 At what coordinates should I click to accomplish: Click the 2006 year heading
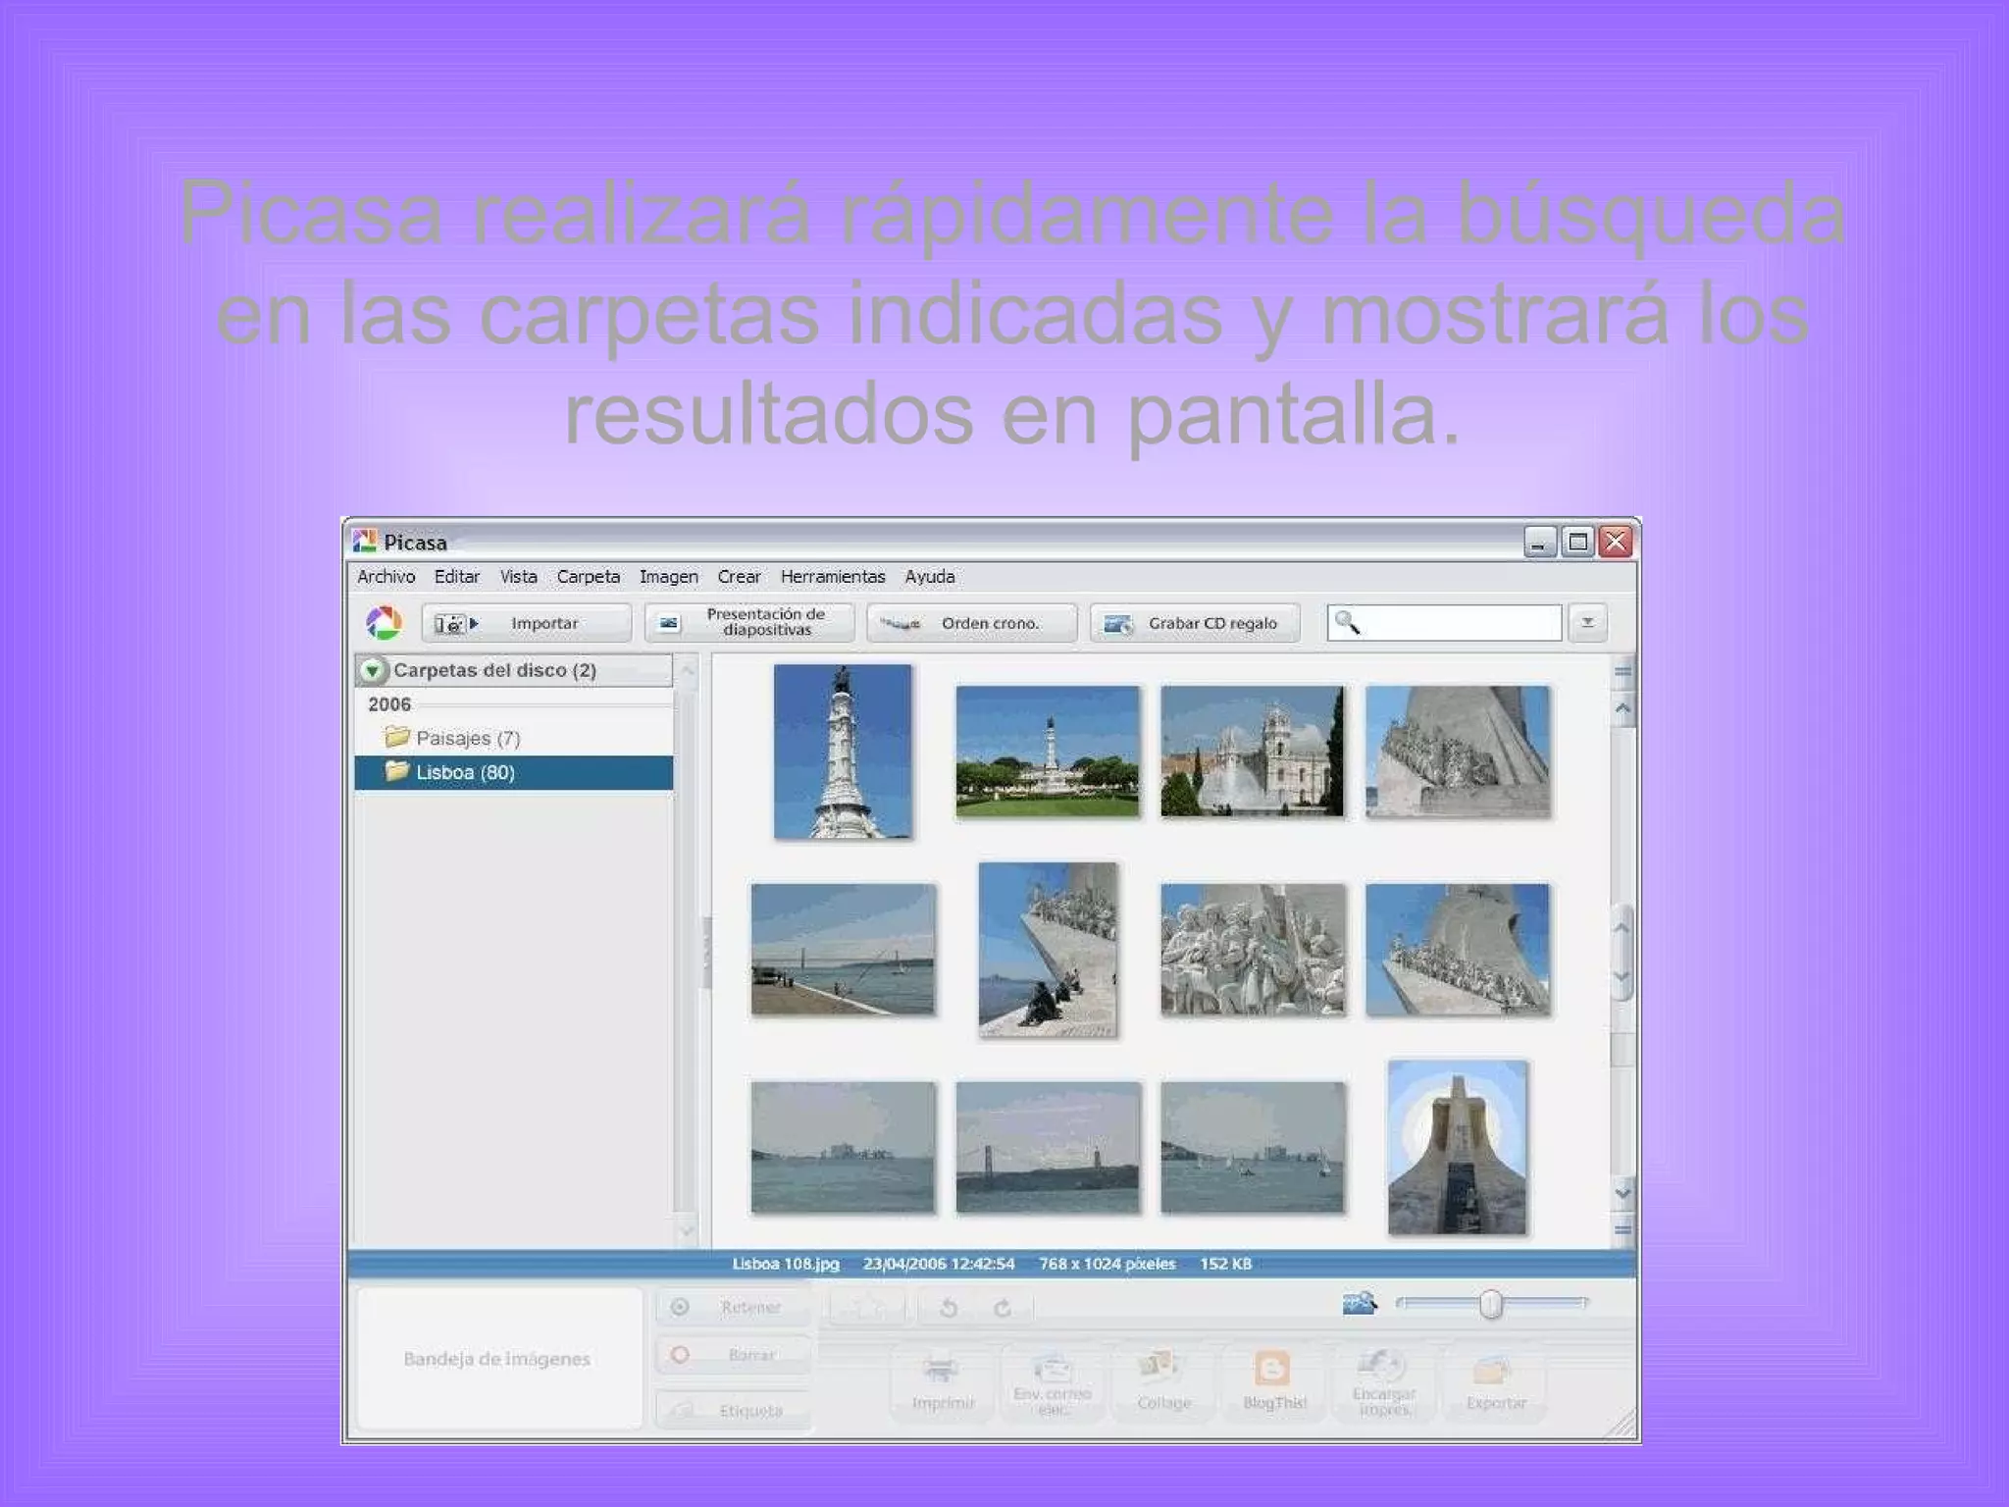tap(389, 704)
